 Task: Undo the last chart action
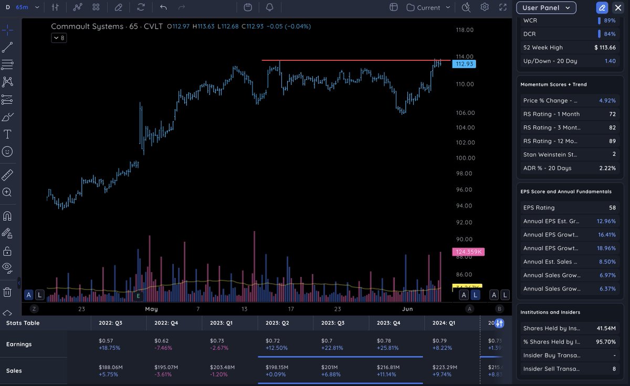(163, 7)
